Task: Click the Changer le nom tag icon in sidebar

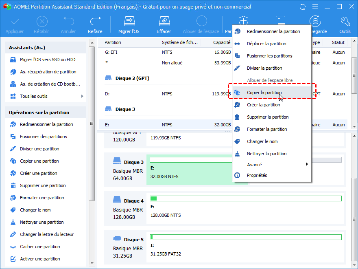Action: (13, 210)
